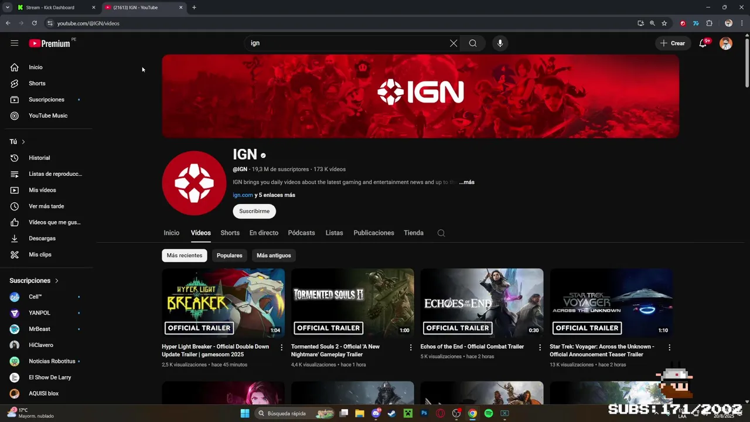Open the Tienda tab

(414, 233)
